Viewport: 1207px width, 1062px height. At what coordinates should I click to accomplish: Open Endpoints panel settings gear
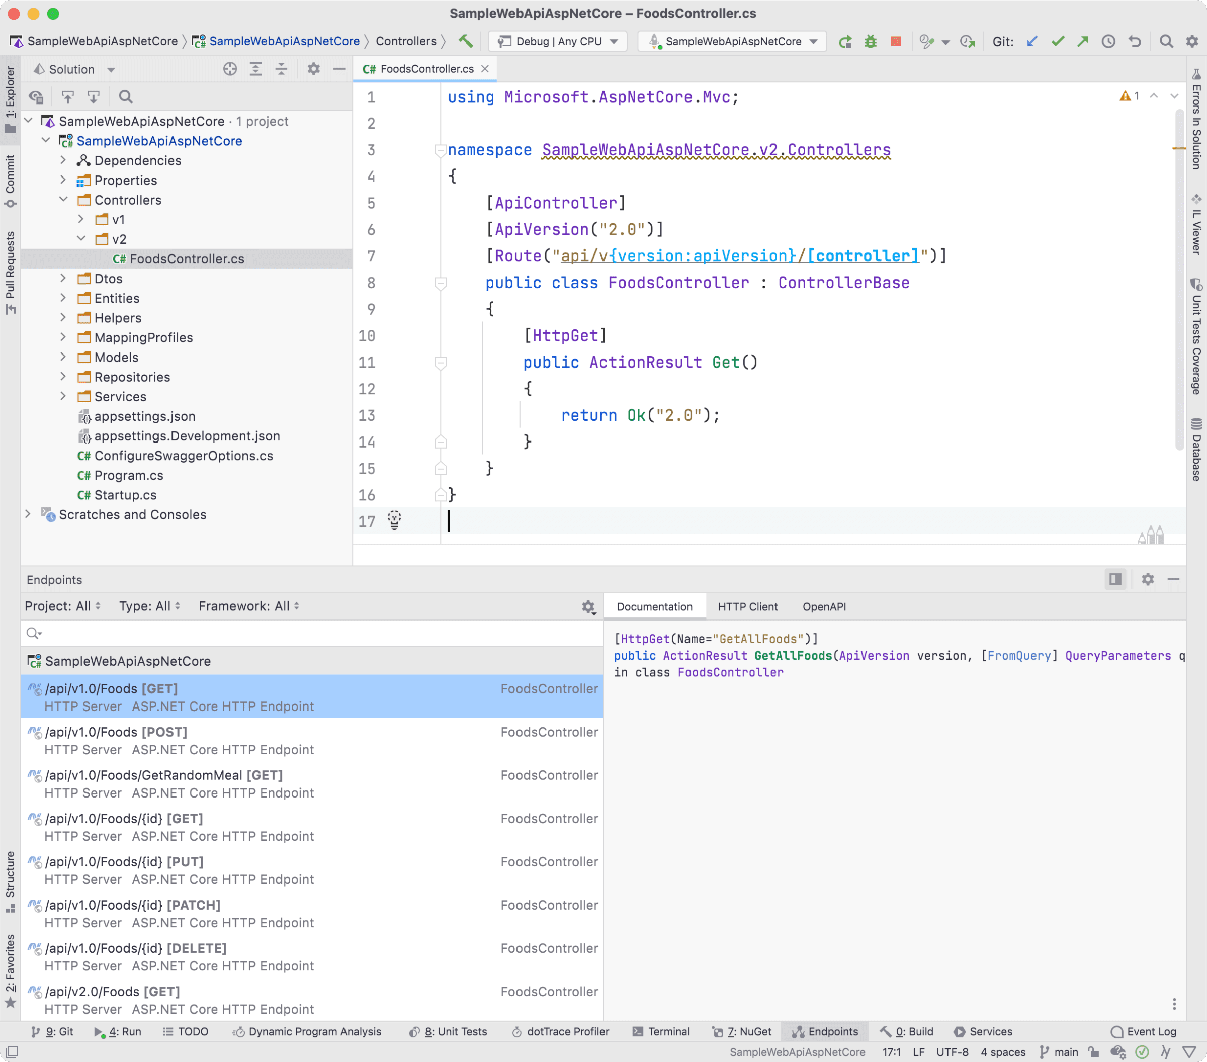click(1147, 579)
